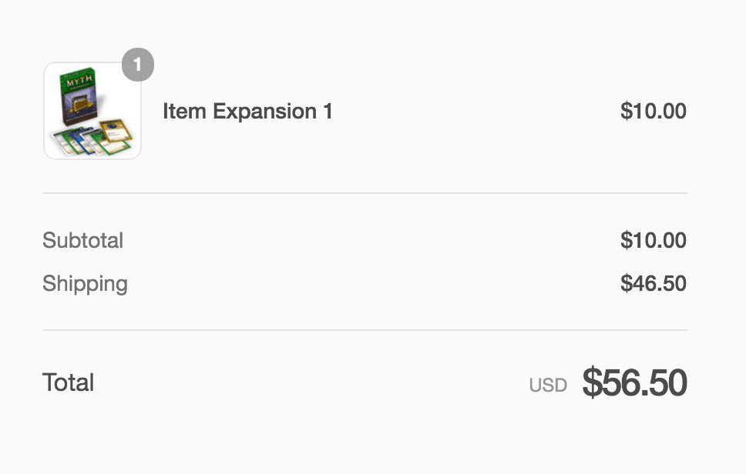Click the $10.00 price beside the product name
746x474 pixels.
click(x=654, y=111)
